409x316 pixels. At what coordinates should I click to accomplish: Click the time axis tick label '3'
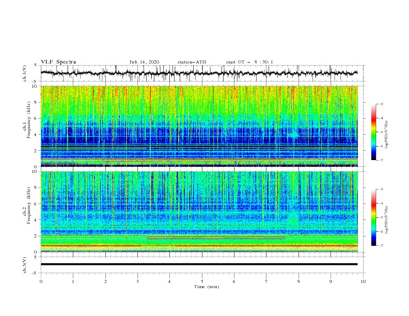pyautogui.click(x=137, y=281)
